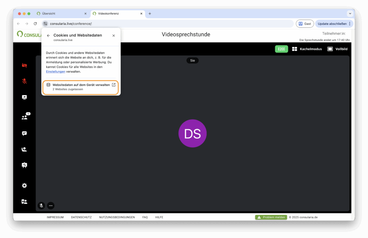Click the green E2EE encryption badge
368x238 pixels.
point(281,49)
